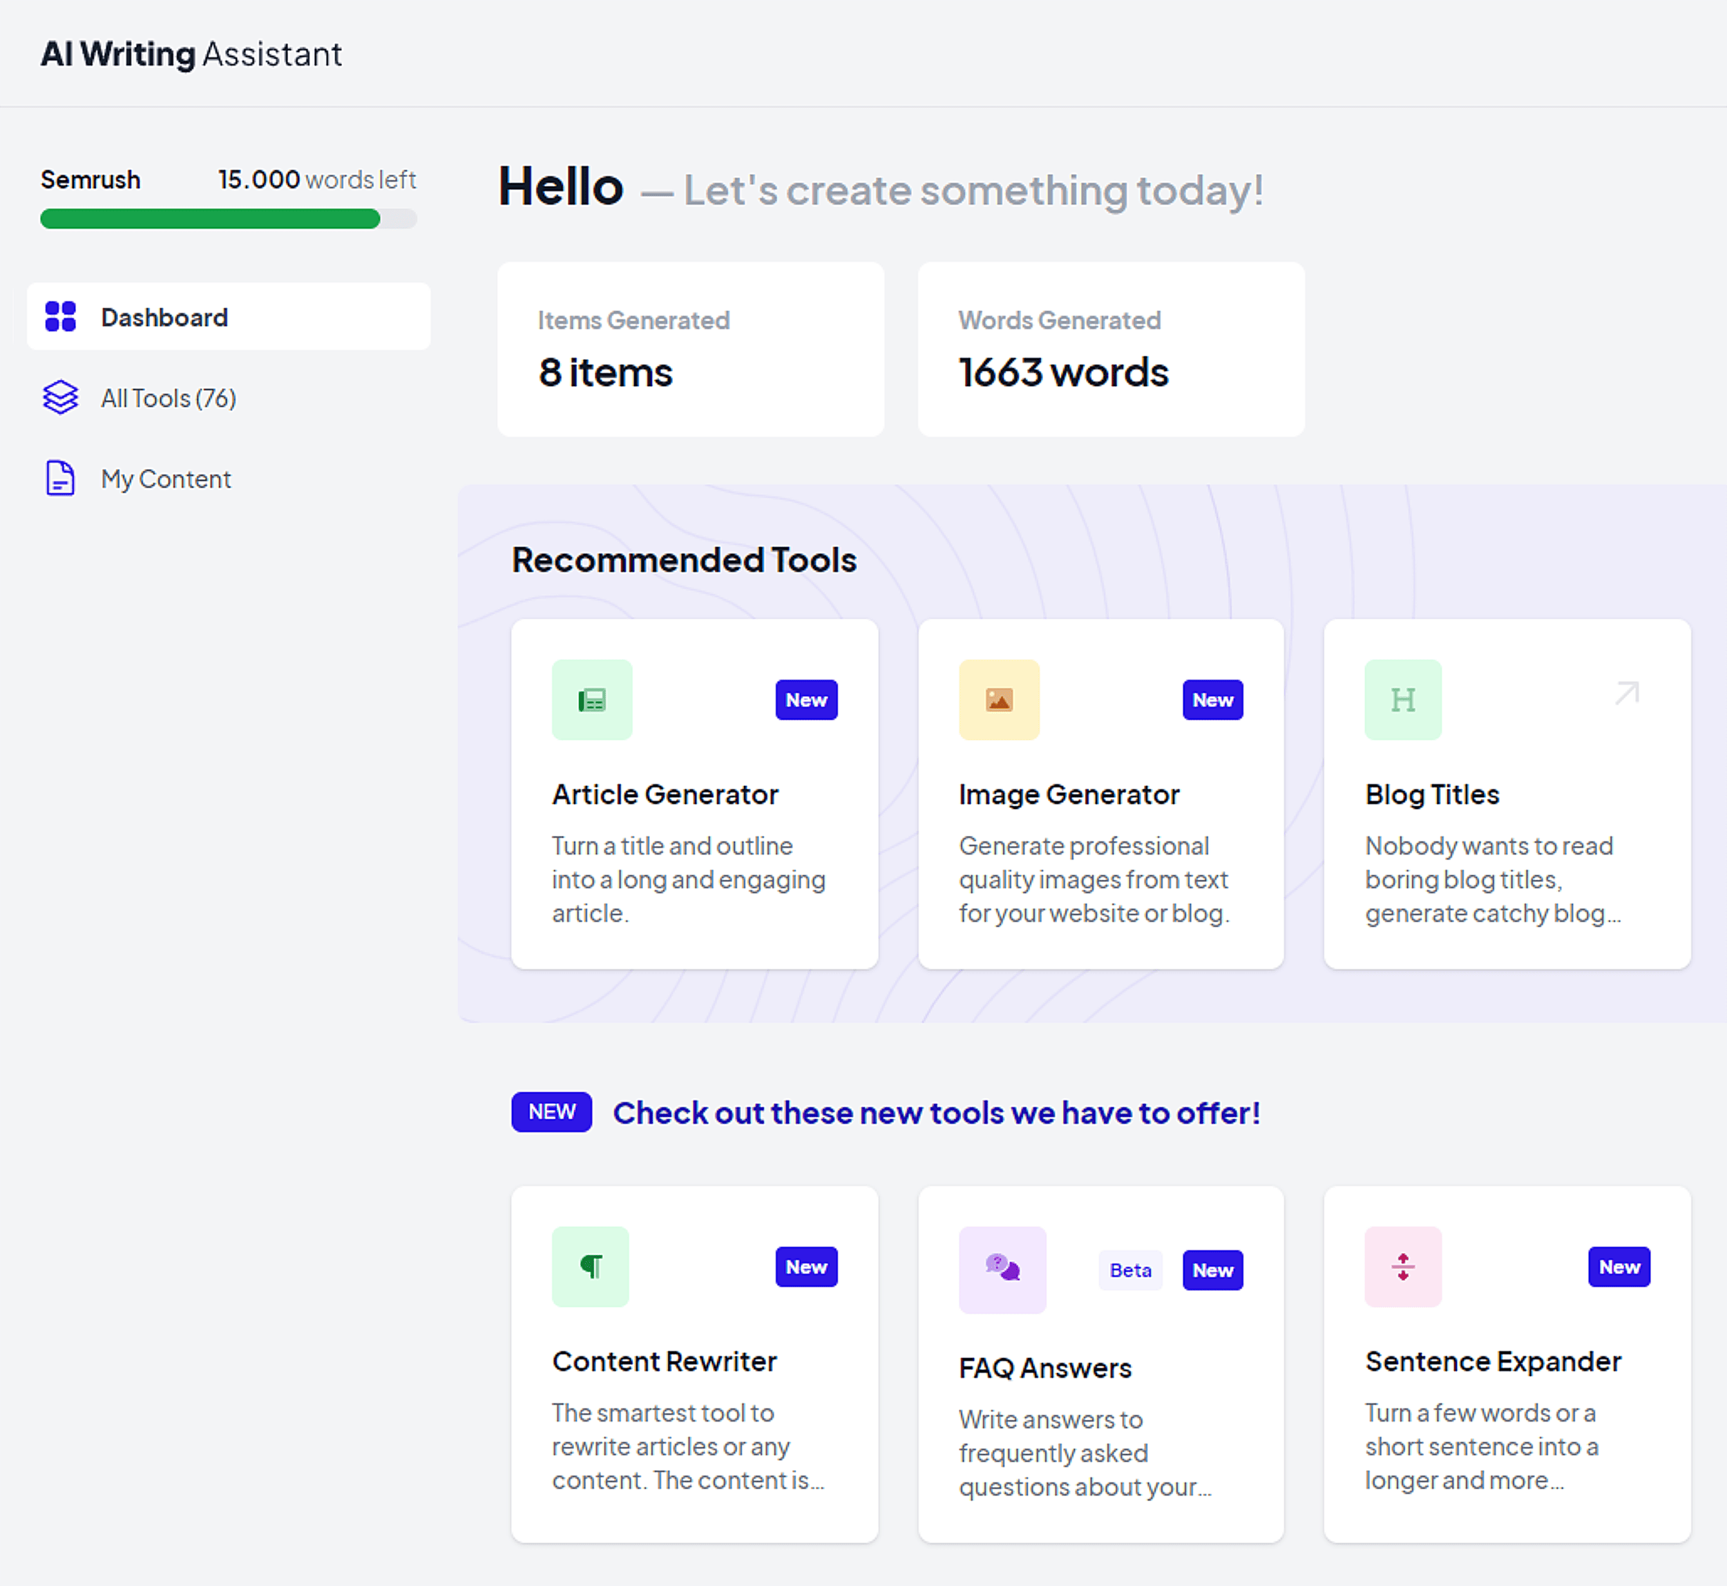Click the My Content document icon
The width and height of the screenshot is (1727, 1586).
[60, 478]
